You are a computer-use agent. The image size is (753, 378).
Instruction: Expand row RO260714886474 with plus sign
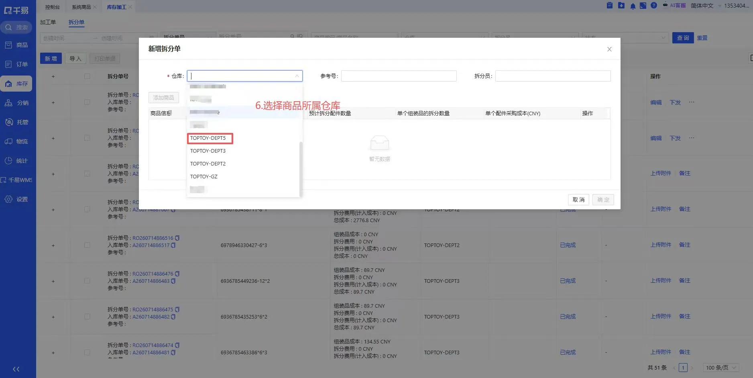tap(53, 353)
